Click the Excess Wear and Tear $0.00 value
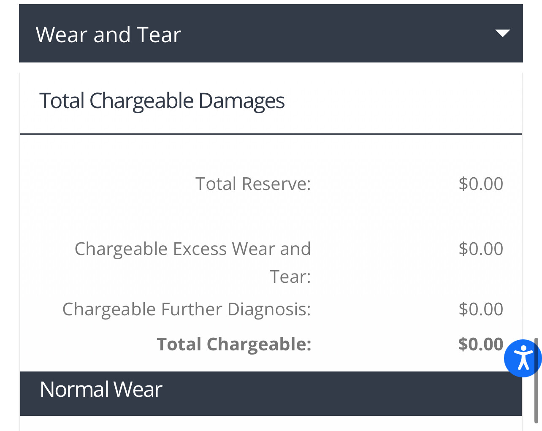Screen dimensions: 542x431 [x=481, y=249]
